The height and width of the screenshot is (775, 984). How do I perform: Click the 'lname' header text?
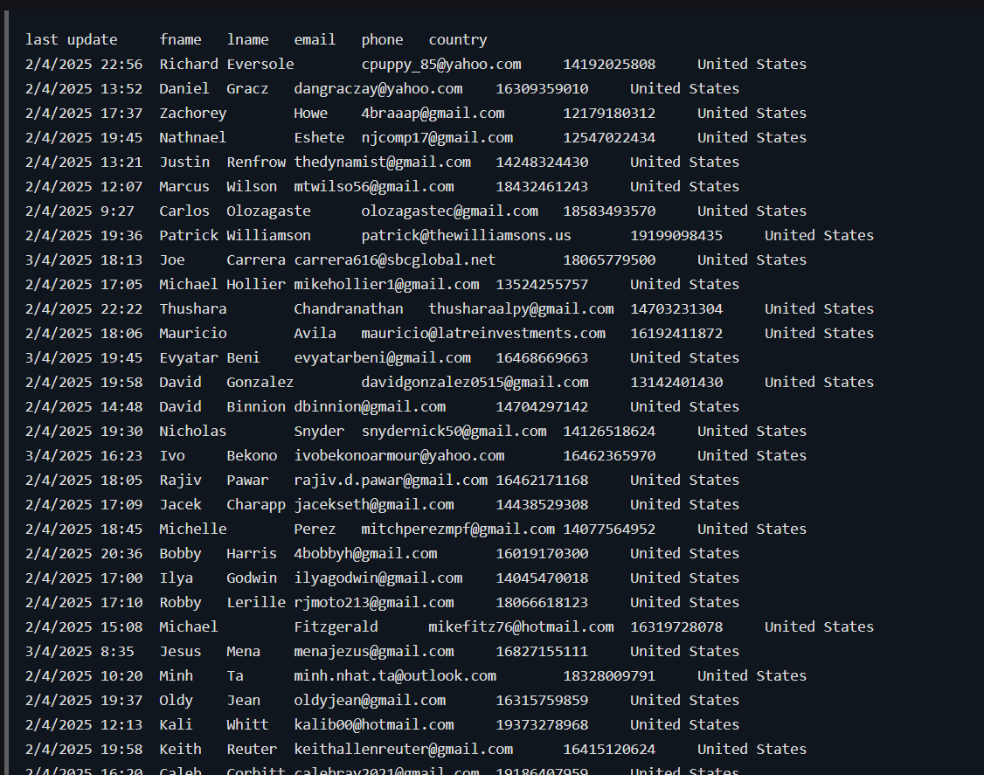(x=247, y=39)
